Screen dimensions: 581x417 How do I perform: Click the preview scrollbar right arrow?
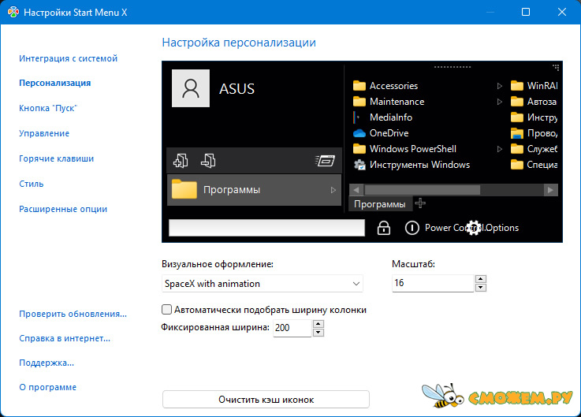point(550,190)
